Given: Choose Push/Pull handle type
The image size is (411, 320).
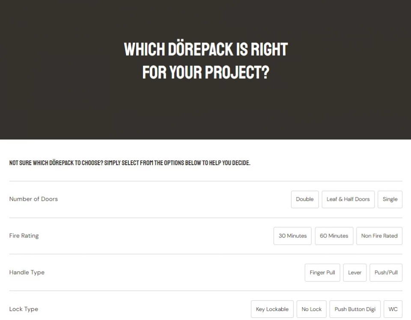Looking at the screenshot, I should 386,273.
